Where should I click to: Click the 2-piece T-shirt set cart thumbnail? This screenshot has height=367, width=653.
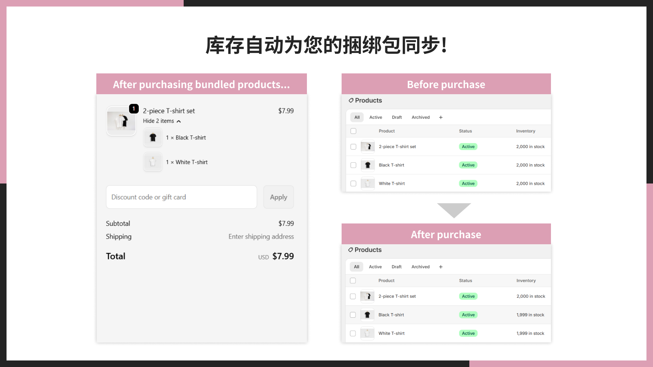121,121
